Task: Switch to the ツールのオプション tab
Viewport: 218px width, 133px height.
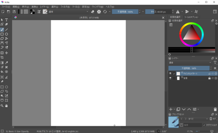Action: tap(191, 17)
